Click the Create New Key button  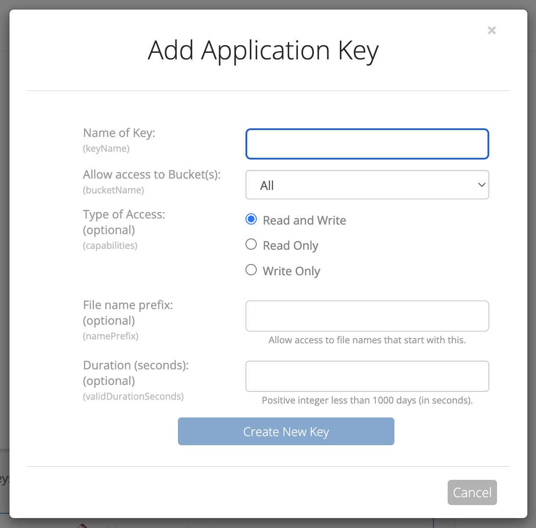tap(286, 431)
